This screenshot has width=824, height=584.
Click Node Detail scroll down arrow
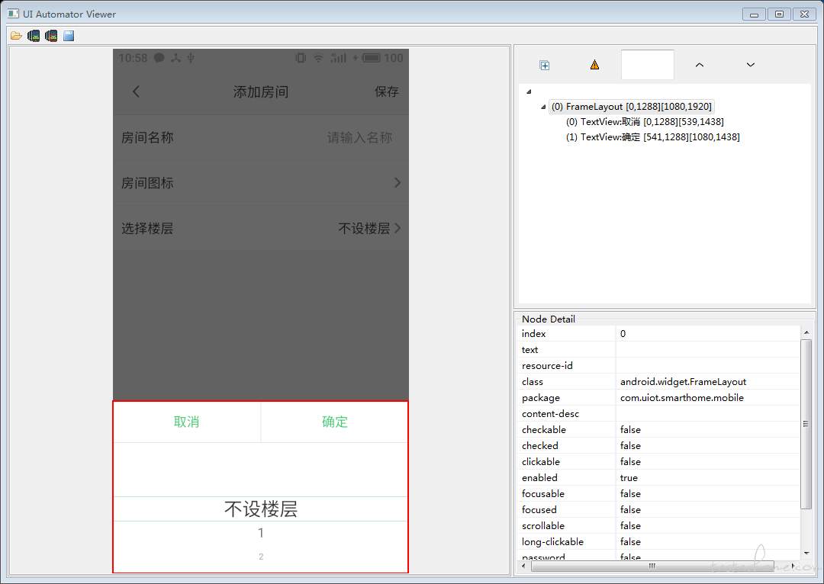coord(806,553)
